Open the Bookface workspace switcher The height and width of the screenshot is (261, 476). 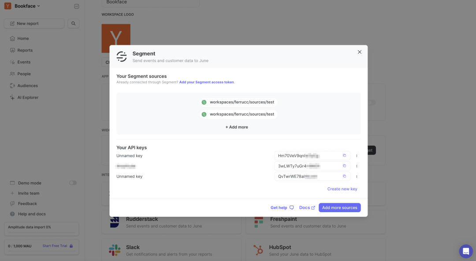[27, 6]
